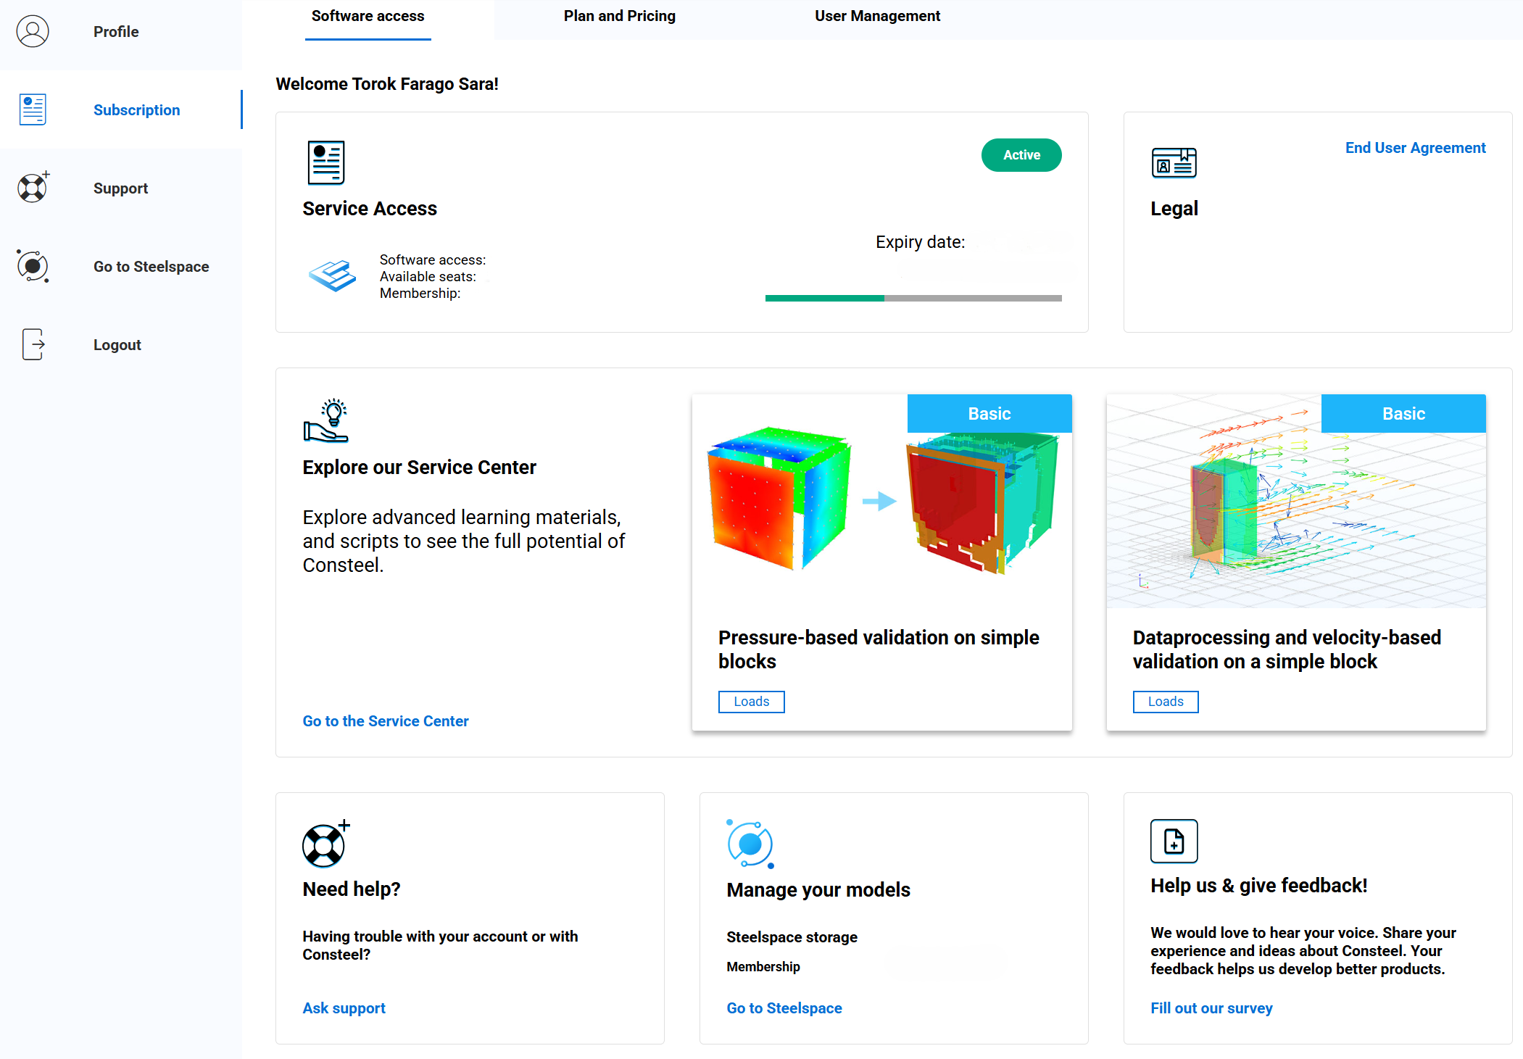This screenshot has height=1059, width=1523.
Task: Click Loads tag under Dataprocessing validation
Action: [x=1166, y=702]
